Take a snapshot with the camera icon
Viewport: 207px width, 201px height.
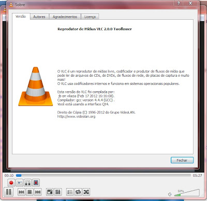(x=19, y=182)
